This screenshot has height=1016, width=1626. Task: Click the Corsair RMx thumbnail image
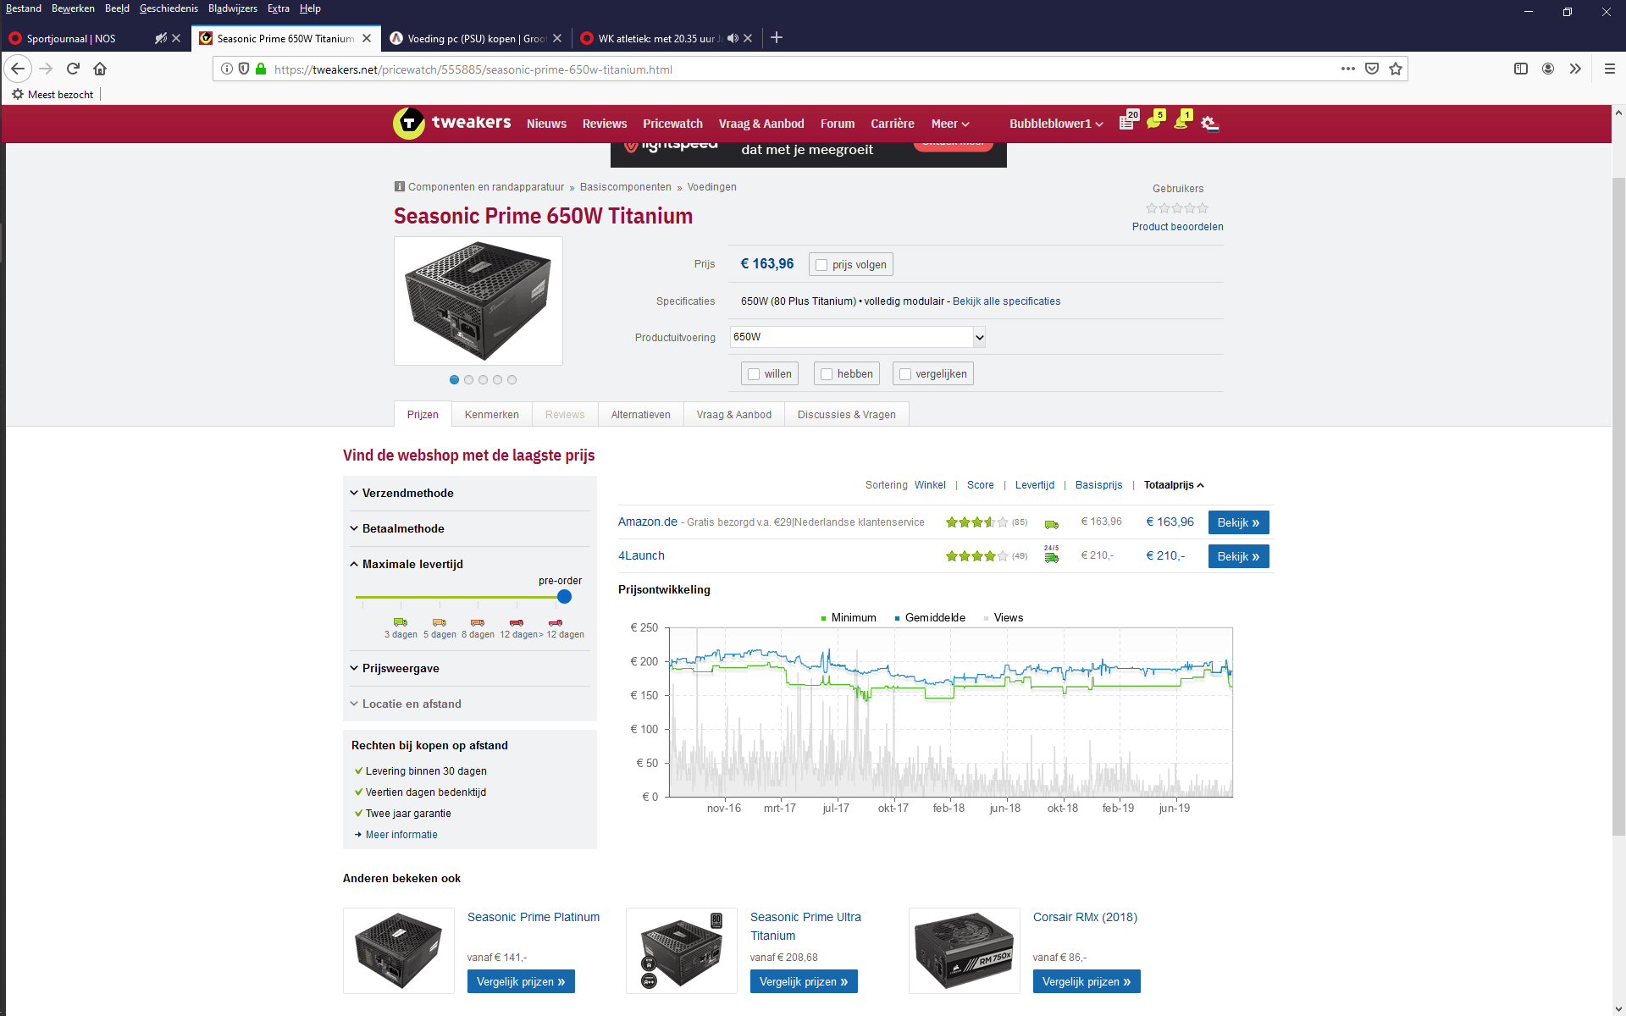964,951
